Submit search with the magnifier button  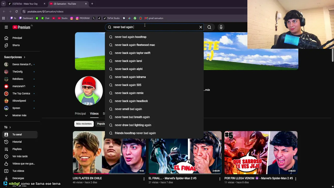(209, 27)
